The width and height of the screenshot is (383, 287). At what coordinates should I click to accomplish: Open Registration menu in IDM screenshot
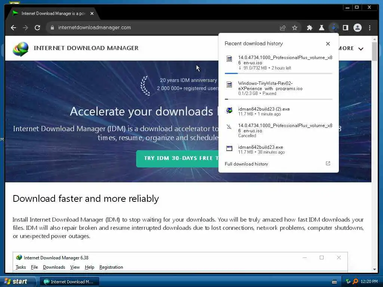click(x=111, y=267)
